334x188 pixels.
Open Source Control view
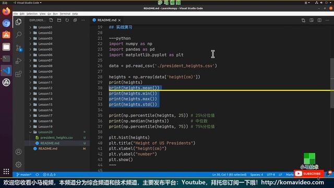tap(19, 48)
